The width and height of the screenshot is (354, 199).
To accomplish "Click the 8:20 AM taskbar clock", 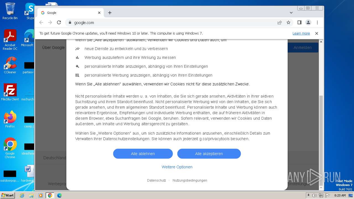I will click(340, 195).
